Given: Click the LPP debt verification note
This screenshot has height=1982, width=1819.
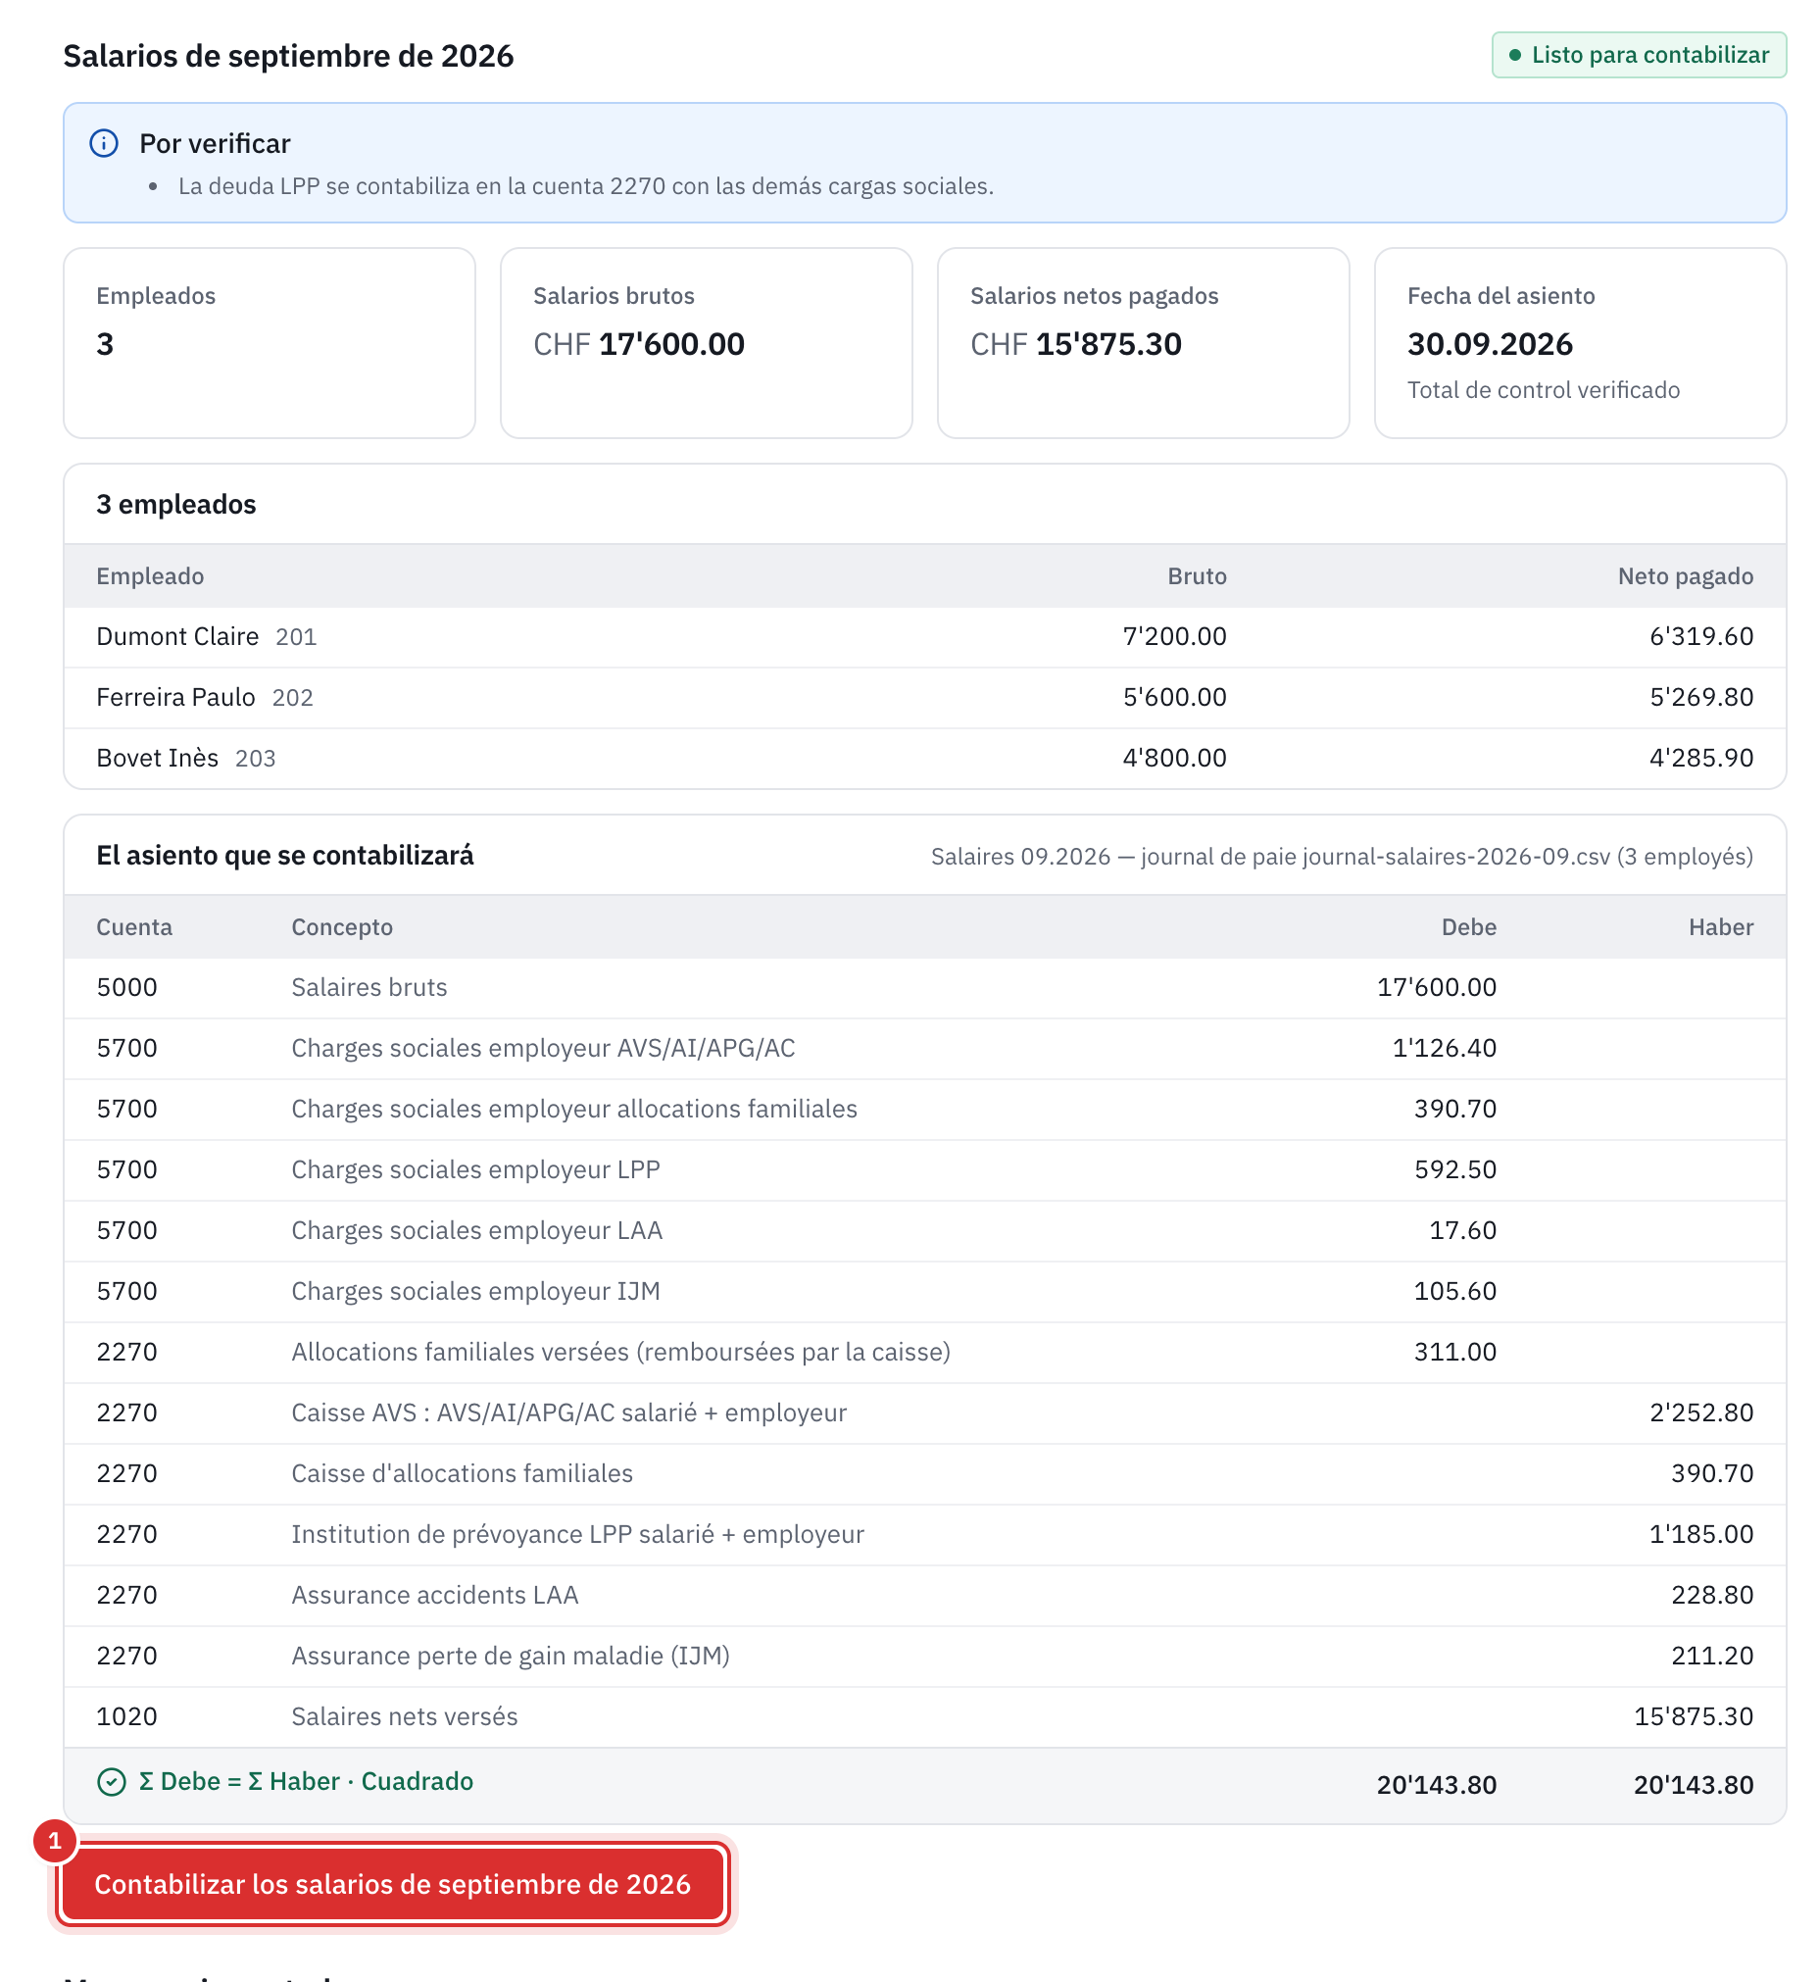Looking at the screenshot, I should tap(586, 187).
